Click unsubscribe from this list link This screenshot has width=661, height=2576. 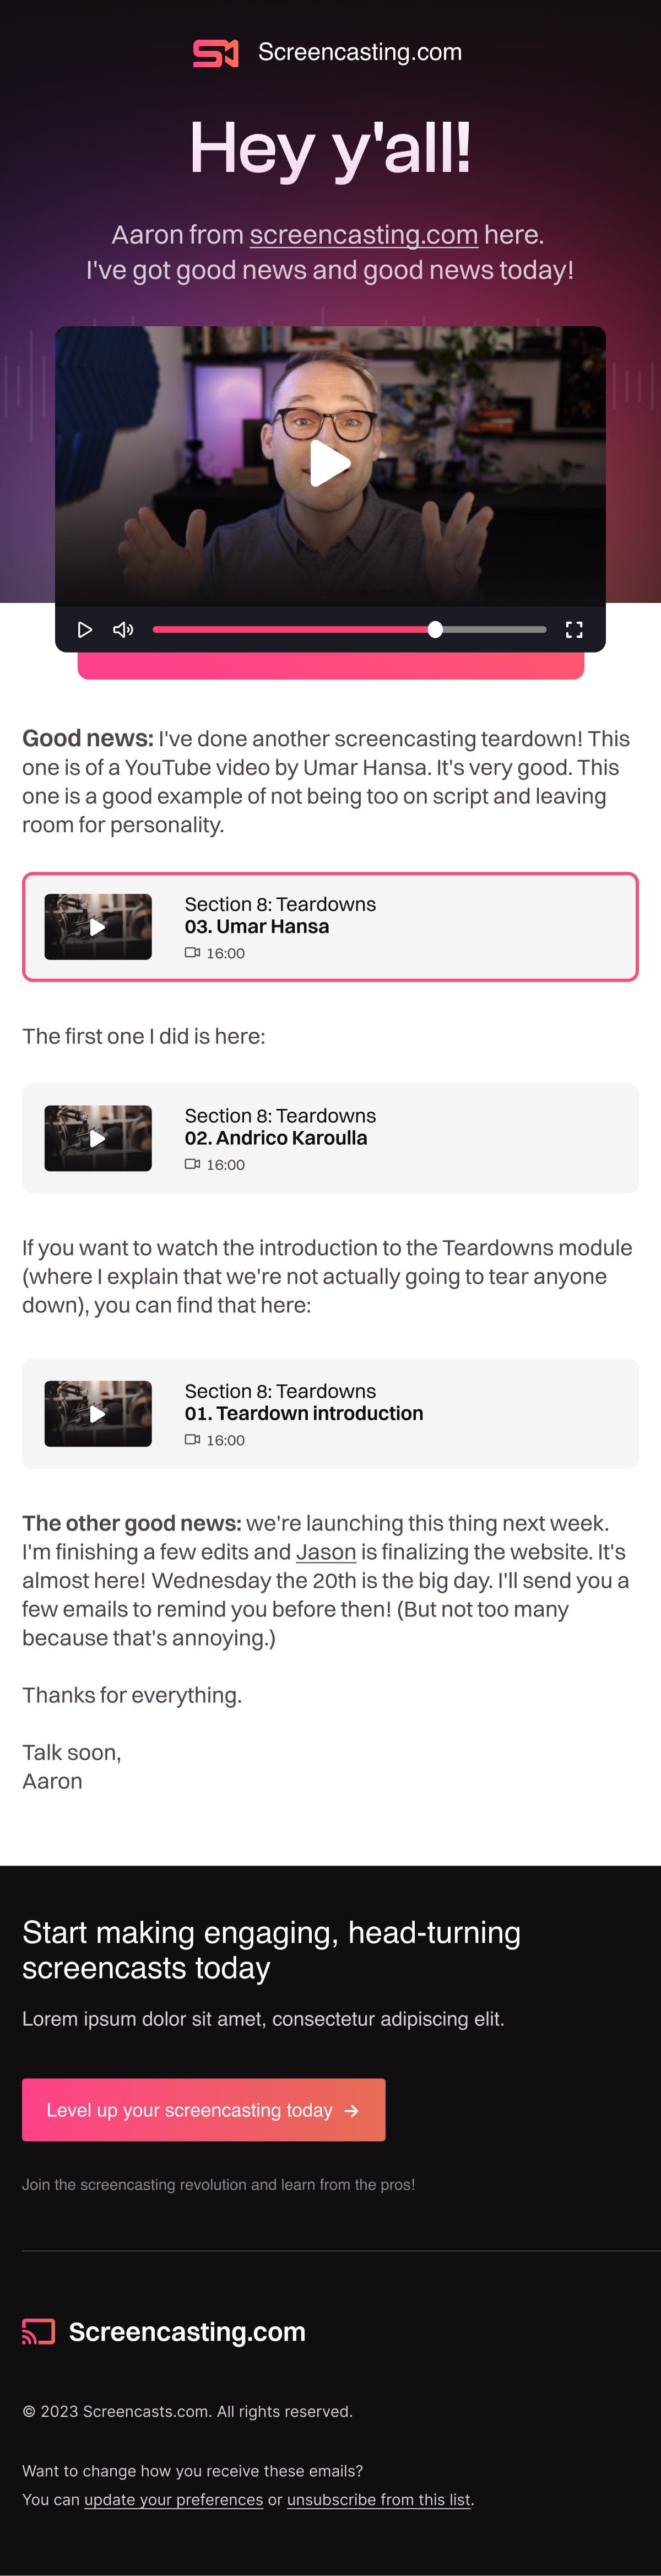[378, 2499]
